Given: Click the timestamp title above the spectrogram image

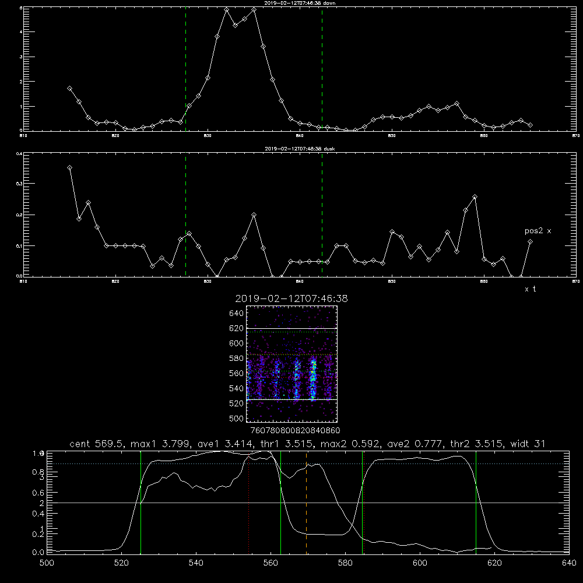Looking at the screenshot, I should [291, 298].
